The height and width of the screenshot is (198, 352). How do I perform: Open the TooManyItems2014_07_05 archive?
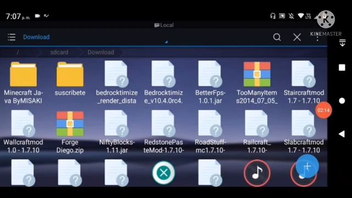pyautogui.click(x=257, y=82)
